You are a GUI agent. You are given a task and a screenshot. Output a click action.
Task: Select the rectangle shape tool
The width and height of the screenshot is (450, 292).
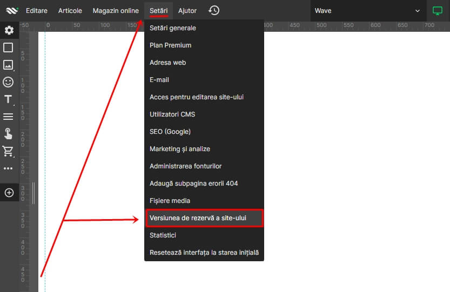point(9,47)
